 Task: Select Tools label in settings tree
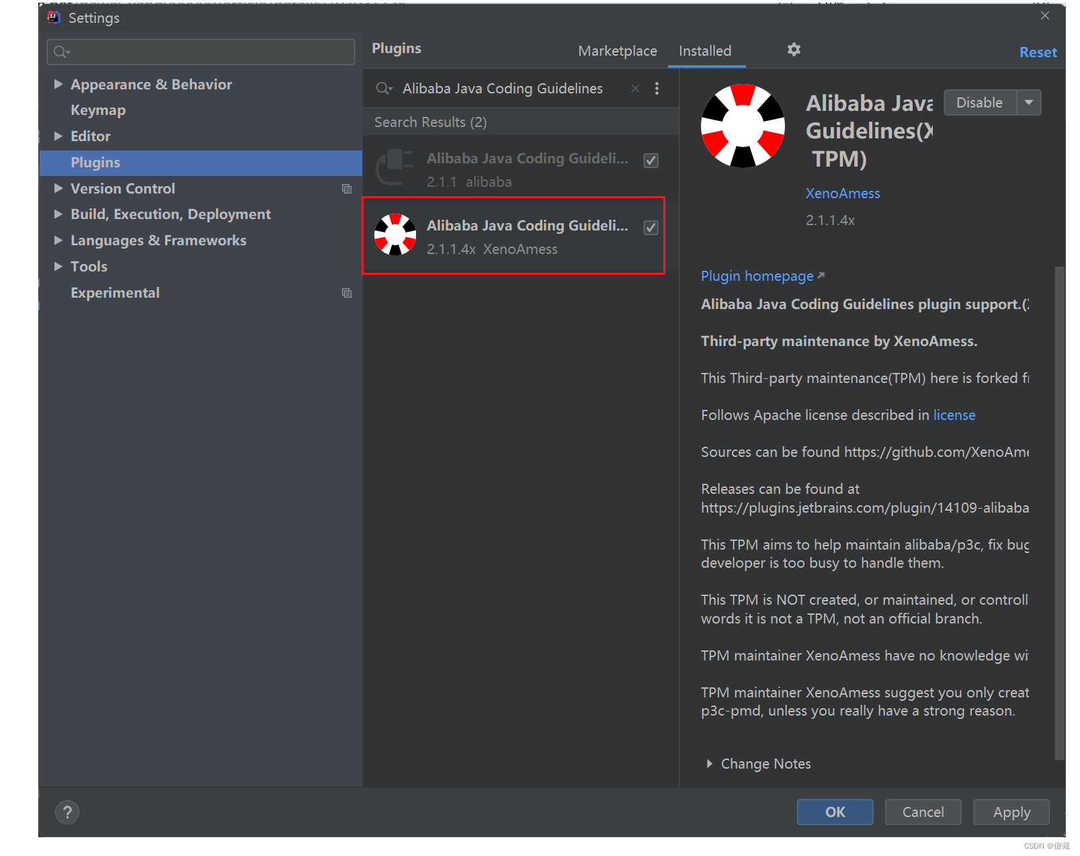(x=89, y=267)
